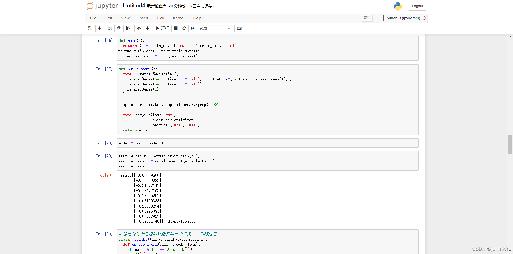Image resolution: width=513 pixels, height=254 pixels.
Task: Open the Insert menu
Action: coord(143,18)
